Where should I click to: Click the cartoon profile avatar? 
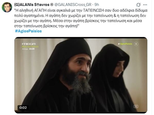(x=7, y=7)
